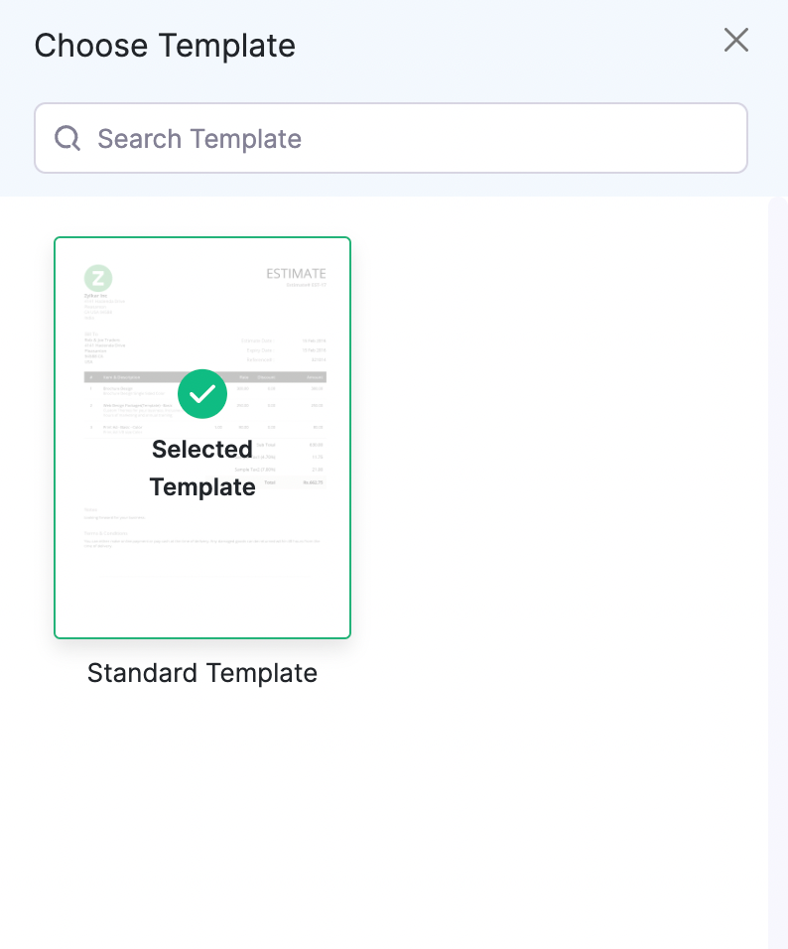The width and height of the screenshot is (788, 949).
Task: Close the Choose Template panel
Action: pyautogui.click(x=735, y=41)
